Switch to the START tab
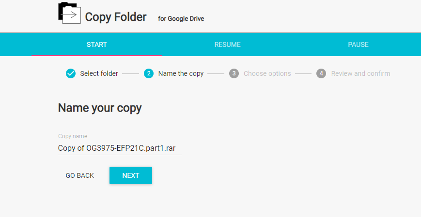This screenshot has height=217, width=421. pyautogui.click(x=97, y=44)
